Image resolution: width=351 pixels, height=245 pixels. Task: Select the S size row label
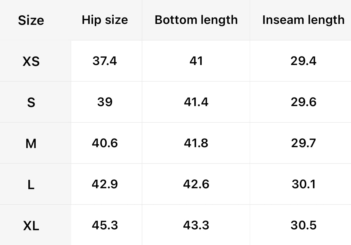pos(31,103)
